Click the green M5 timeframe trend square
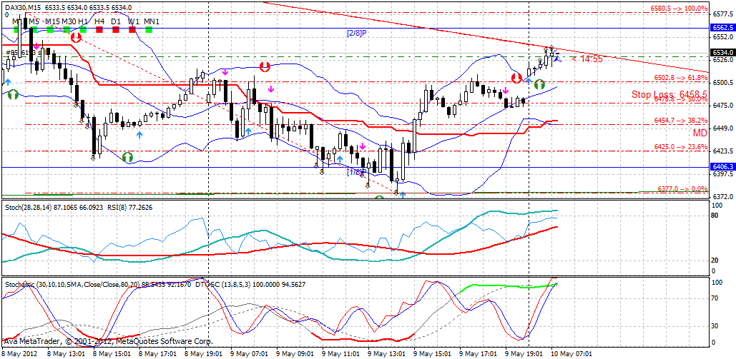The height and width of the screenshot is (359, 736). [33, 29]
